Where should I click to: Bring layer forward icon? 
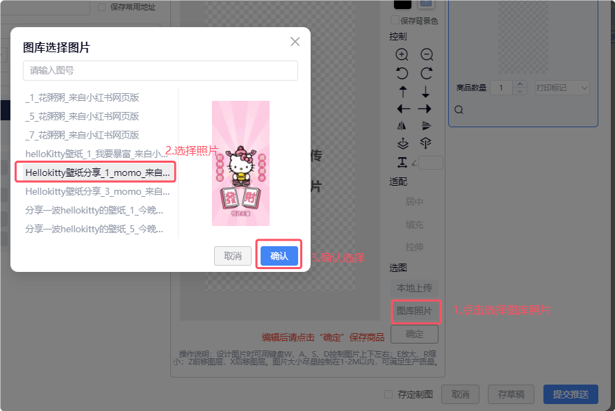click(x=403, y=144)
